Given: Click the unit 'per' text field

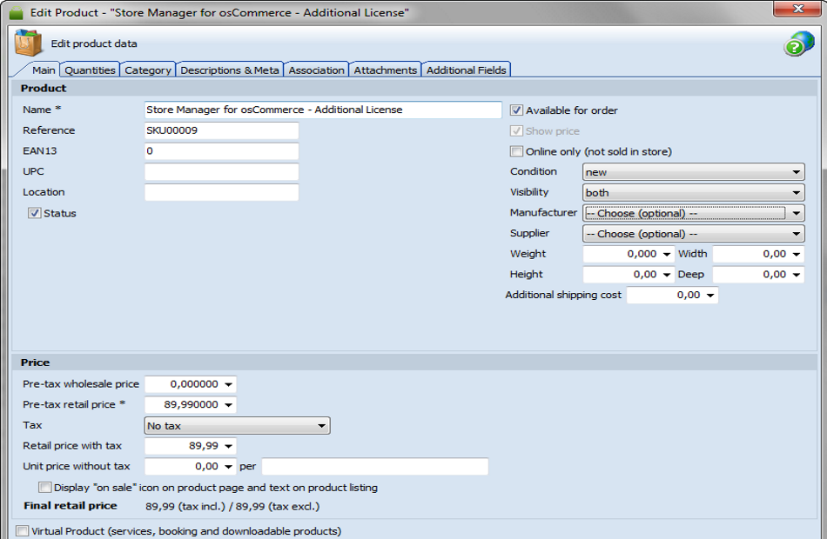Looking at the screenshot, I should 375,466.
